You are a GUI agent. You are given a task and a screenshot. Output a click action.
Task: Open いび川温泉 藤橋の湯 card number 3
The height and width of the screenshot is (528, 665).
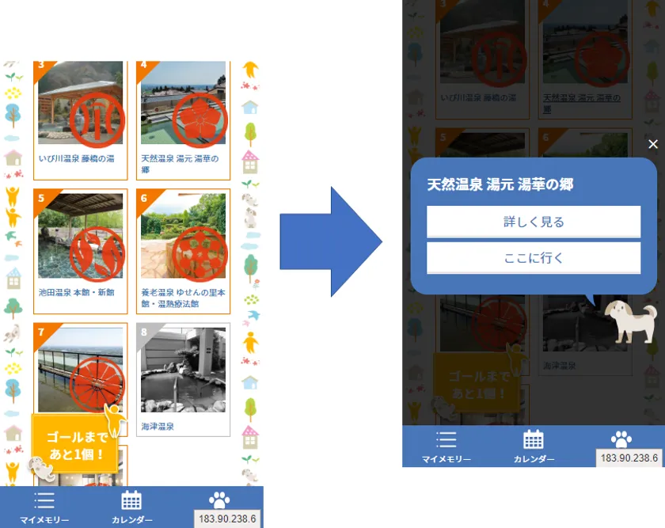[81, 120]
